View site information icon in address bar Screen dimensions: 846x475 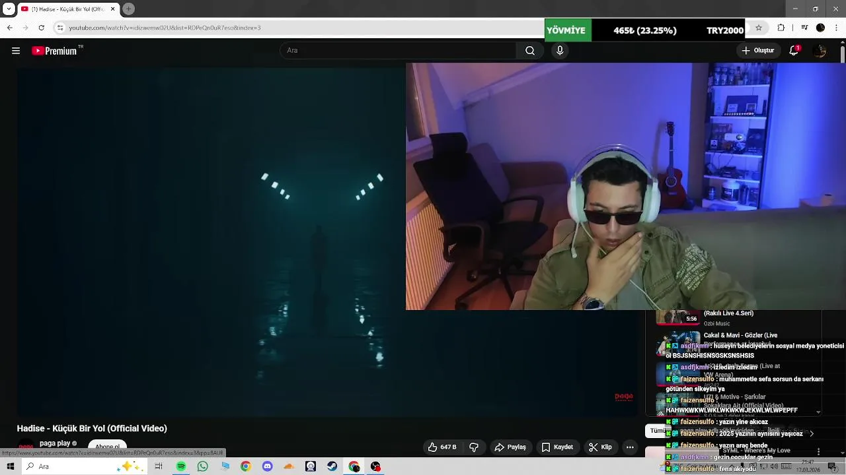point(60,28)
